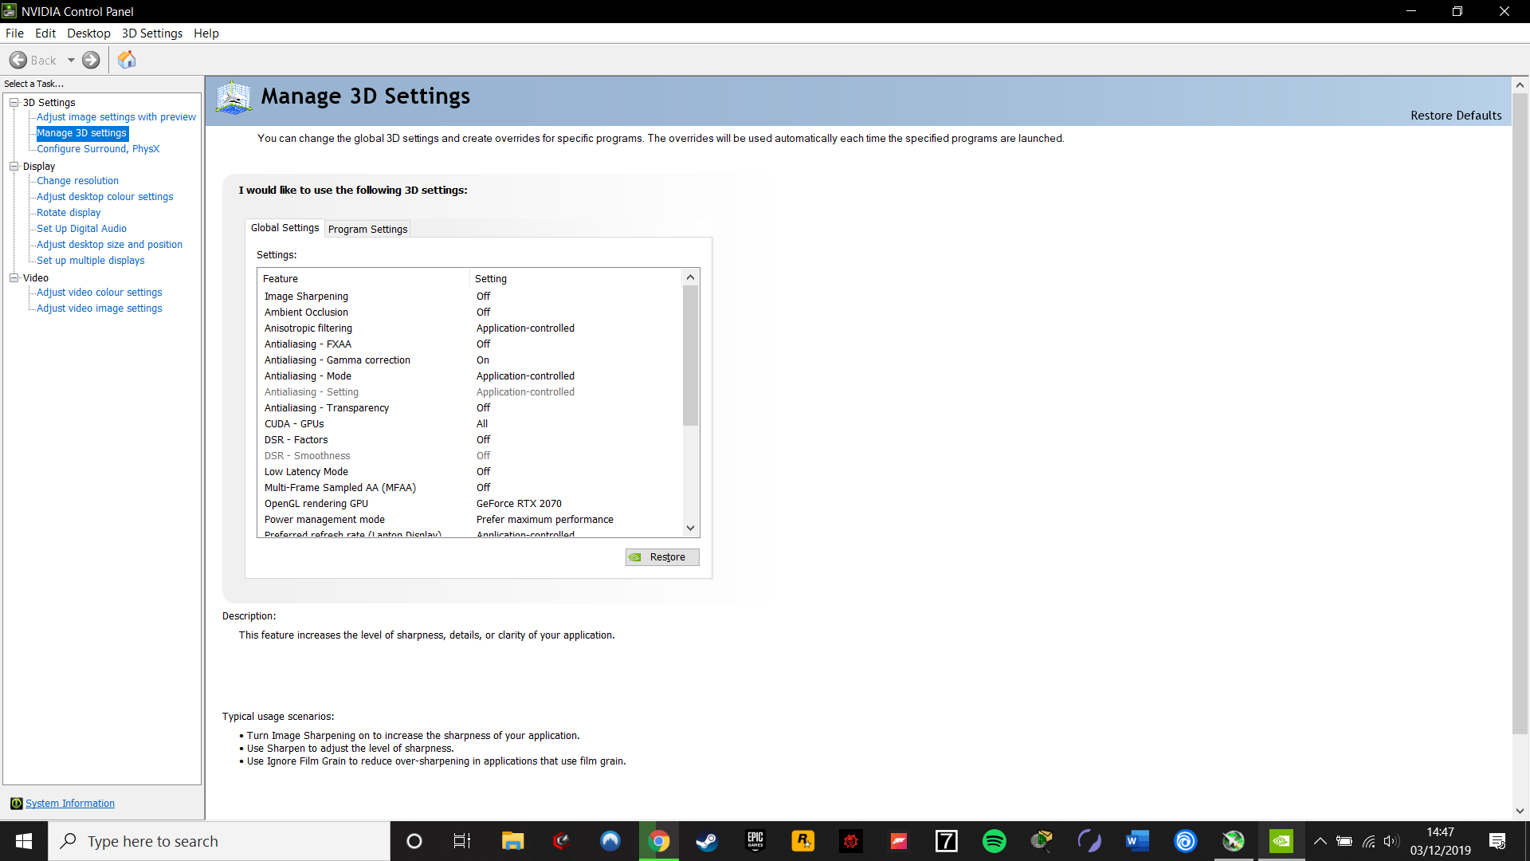Open Spotify from taskbar

point(994,841)
